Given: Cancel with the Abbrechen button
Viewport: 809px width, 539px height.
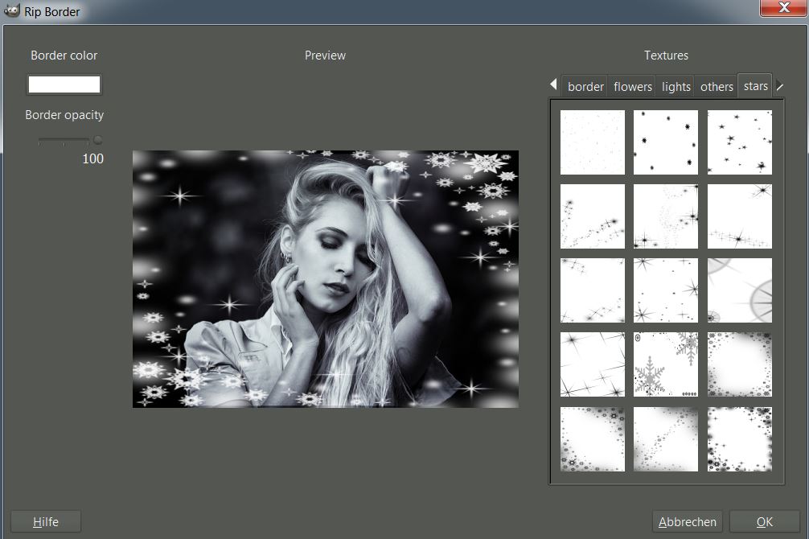Looking at the screenshot, I should [x=688, y=521].
